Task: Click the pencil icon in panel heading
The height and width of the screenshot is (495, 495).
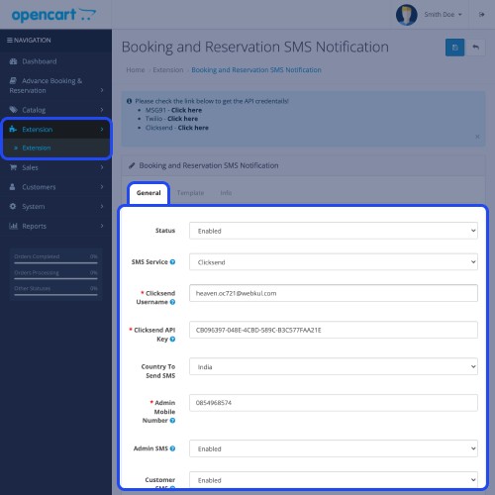Action: [132, 165]
